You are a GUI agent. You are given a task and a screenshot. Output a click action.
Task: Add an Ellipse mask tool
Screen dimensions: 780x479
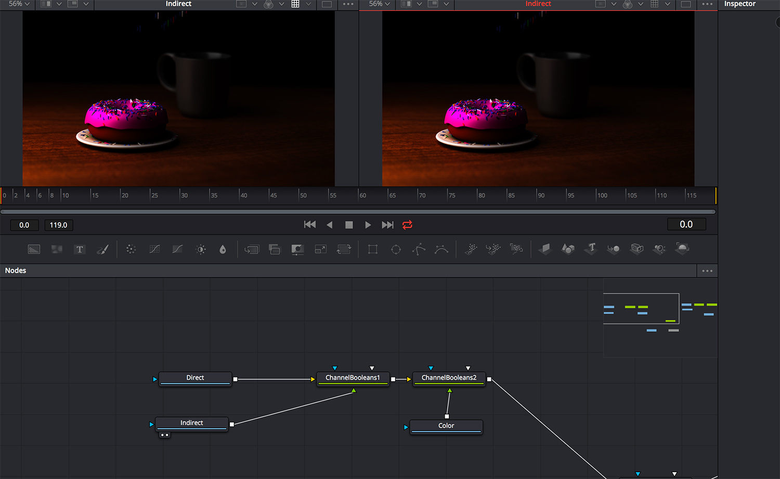396,250
